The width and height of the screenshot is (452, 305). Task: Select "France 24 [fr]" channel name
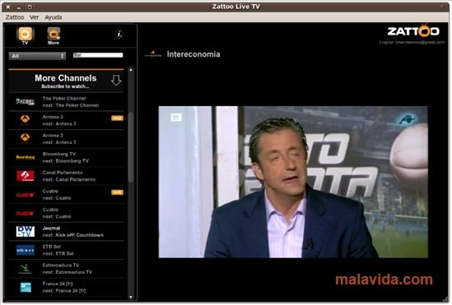coord(58,284)
